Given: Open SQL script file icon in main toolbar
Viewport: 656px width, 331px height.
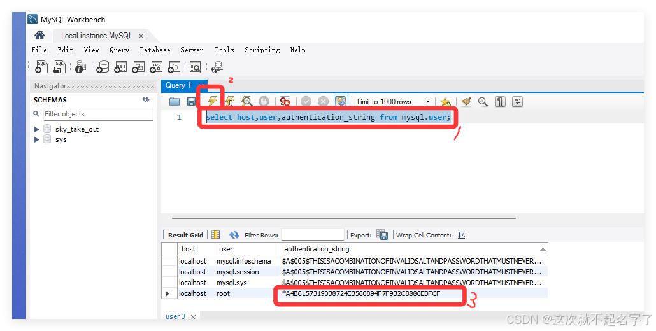Looking at the screenshot, I should click(60, 67).
